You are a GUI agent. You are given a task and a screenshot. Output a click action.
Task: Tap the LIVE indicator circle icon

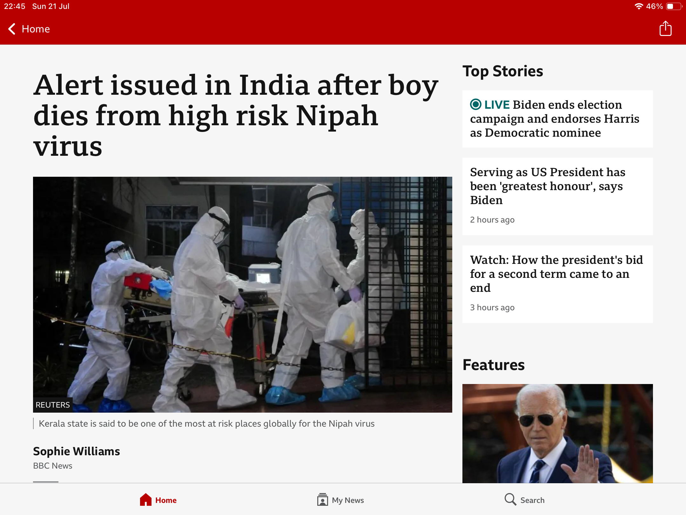pyautogui.click(x=476, y=104)
